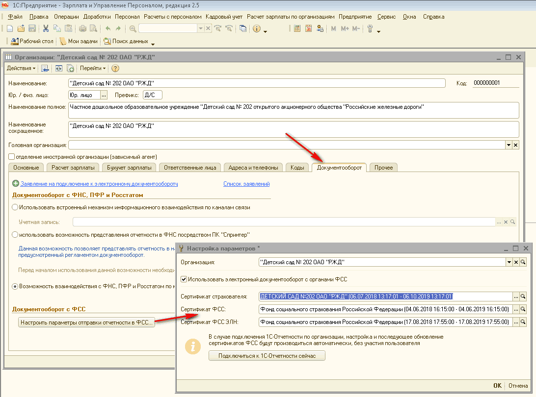
Task: Select radio 'Использовать встроенный механизм информационного взаимодействия'
Action: point(15,207)
